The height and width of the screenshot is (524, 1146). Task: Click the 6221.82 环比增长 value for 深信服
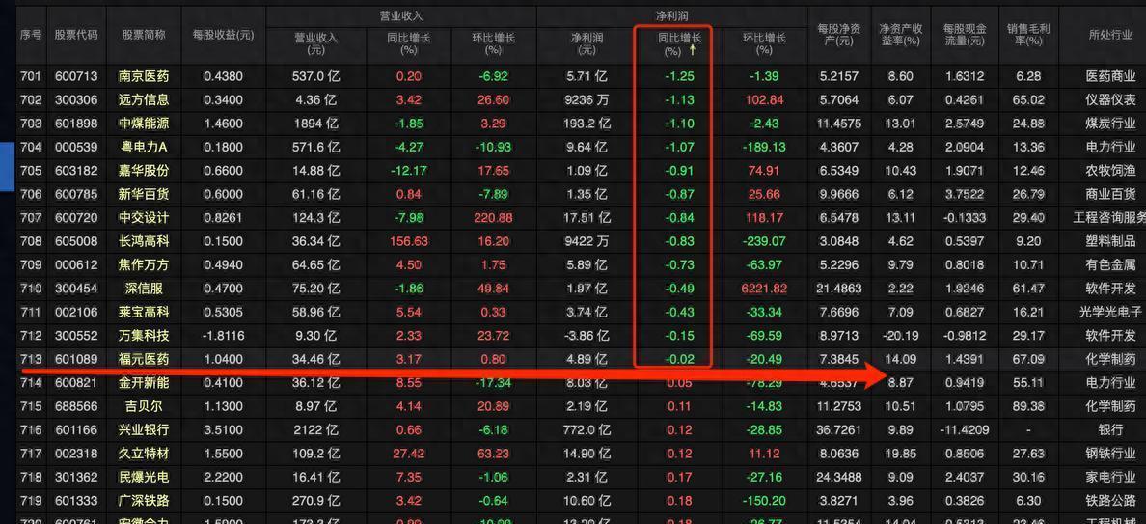[764, 289]
